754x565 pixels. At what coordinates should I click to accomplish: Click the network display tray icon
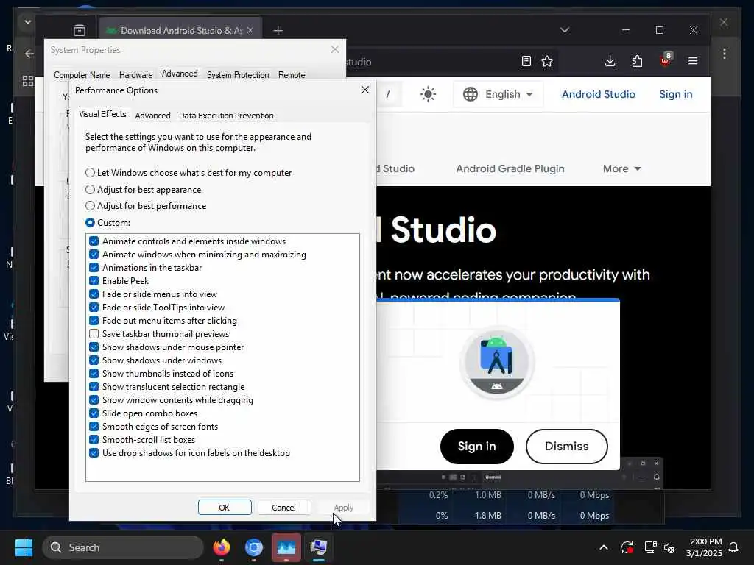point(650,547)
